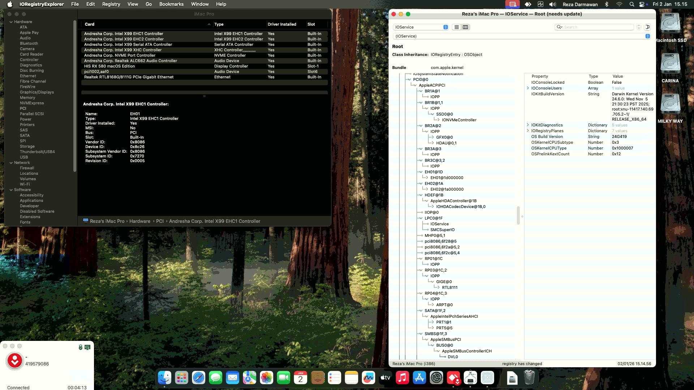Open Control Center in menu bar
This screenshot has height=390, width=694.
point(642,4)
